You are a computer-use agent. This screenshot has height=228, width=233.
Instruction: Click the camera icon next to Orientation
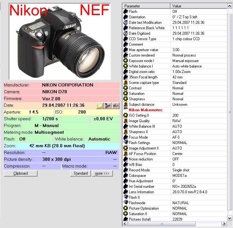126,17
